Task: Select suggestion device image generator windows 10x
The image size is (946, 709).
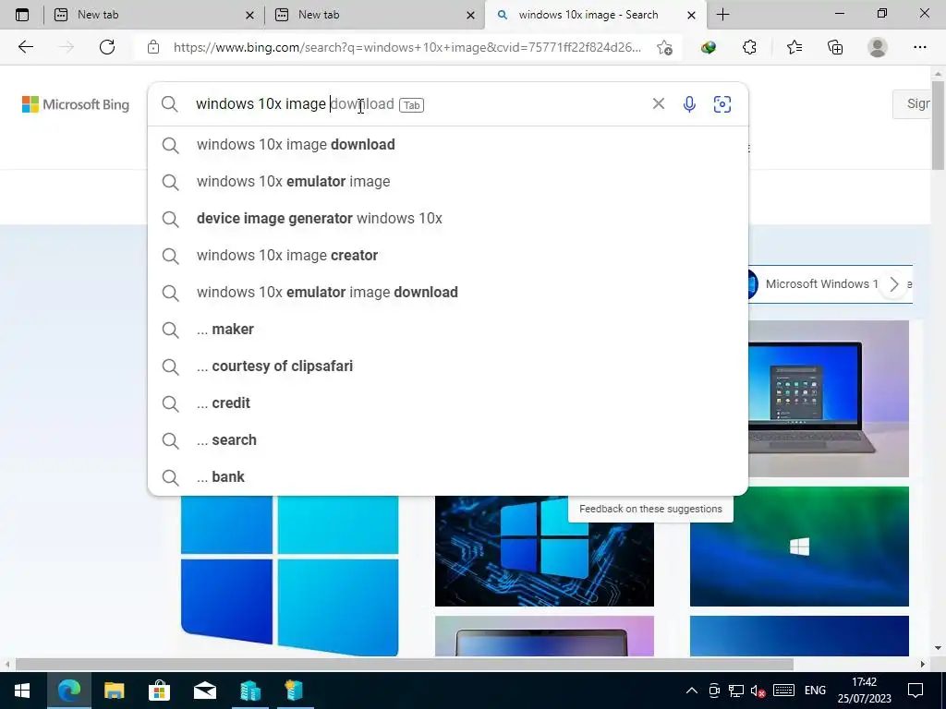Action: tap(448, 218)
